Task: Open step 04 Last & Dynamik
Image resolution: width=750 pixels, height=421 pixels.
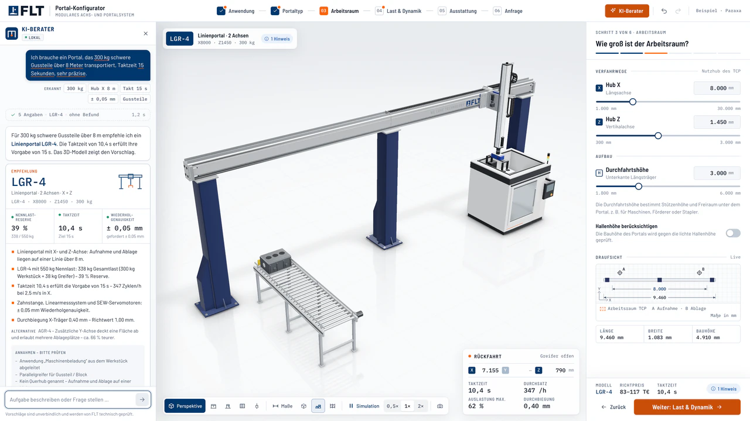Action: (x=398, y=11)
